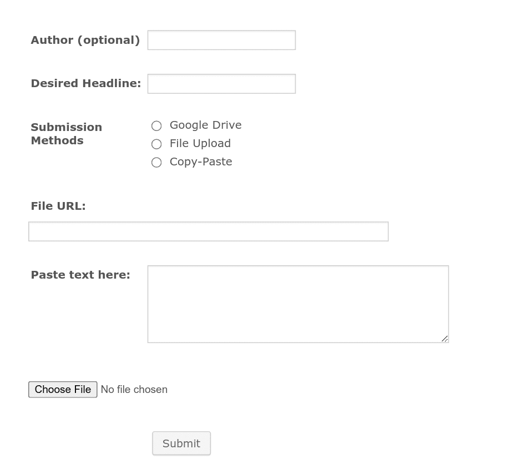This screenshot has height=474, width=516.
Task: Click the File URL label
Action: [x=57, y=205]
